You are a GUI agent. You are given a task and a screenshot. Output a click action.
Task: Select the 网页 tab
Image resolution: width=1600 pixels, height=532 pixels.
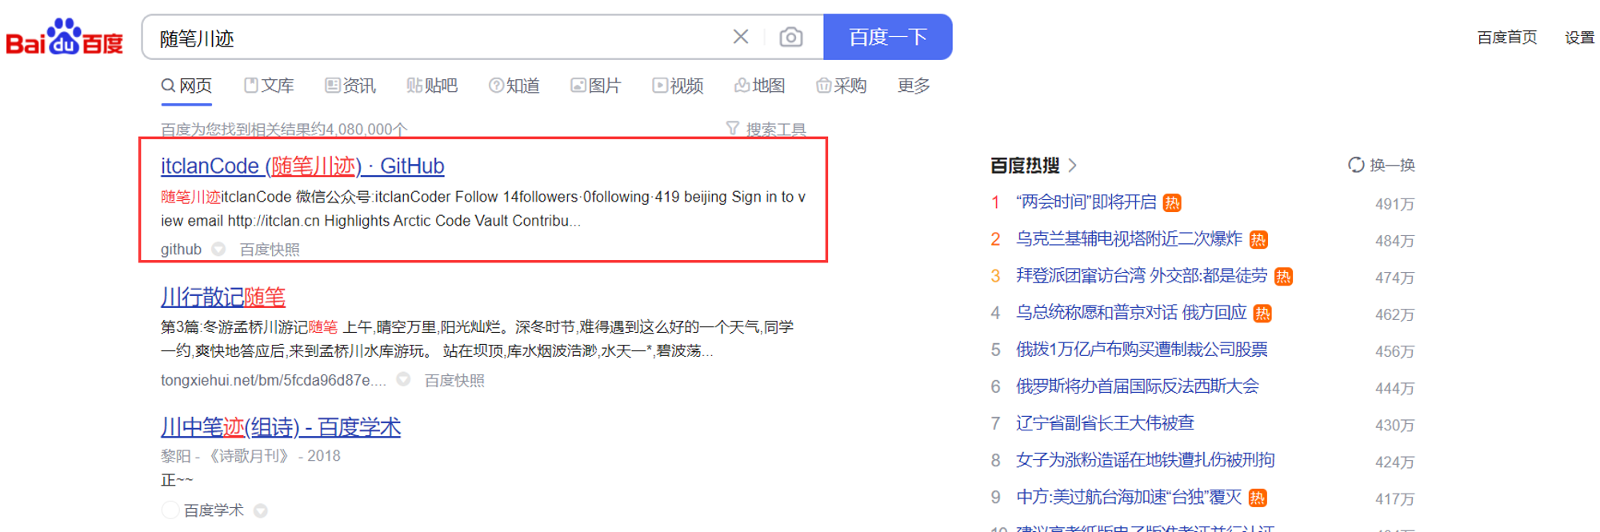(x=186, y=86)
